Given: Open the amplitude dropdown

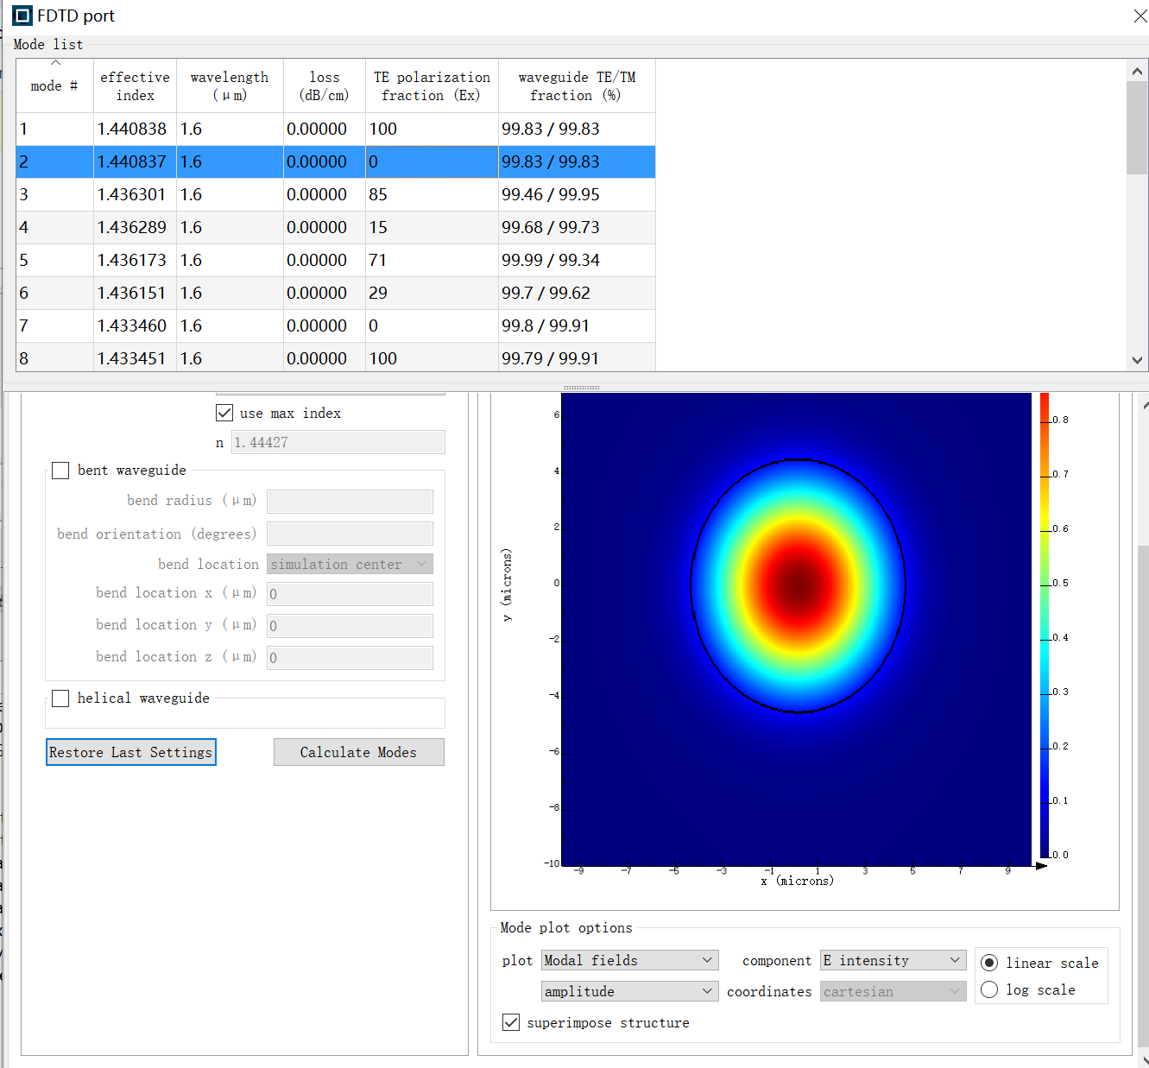Looking at the screenshot, I should (629, 991).
